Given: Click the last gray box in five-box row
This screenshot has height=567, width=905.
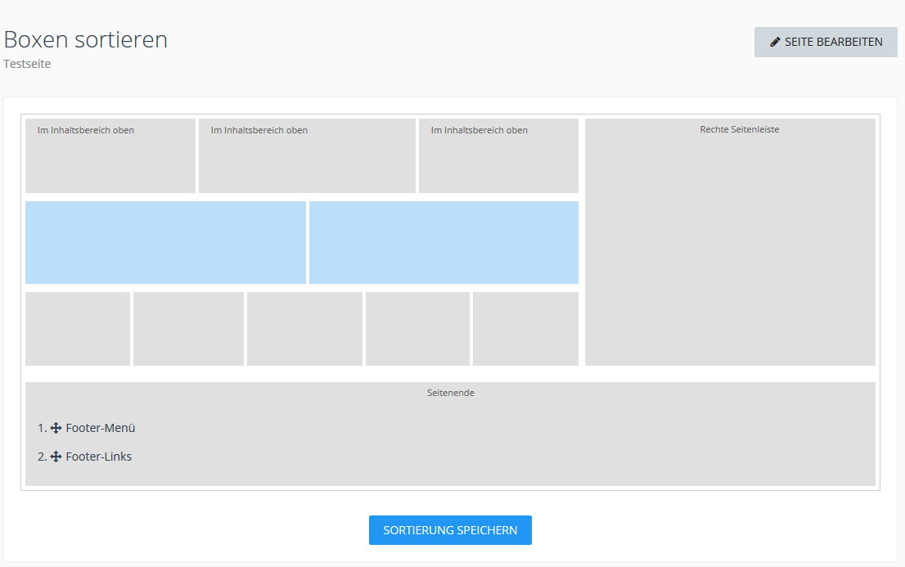Looking at the screenshot, I should point(525,329).
